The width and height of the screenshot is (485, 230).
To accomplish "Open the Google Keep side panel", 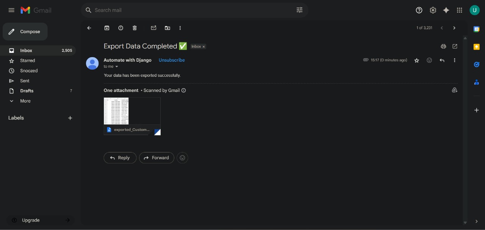I will [x=477, y=47].
